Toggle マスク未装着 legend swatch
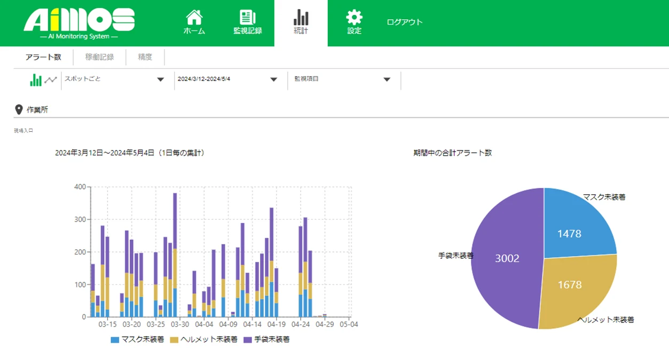 [x=115, y=339]
